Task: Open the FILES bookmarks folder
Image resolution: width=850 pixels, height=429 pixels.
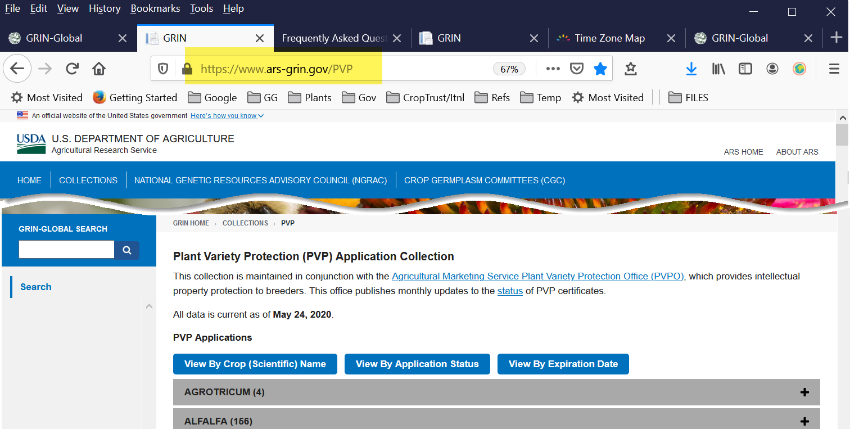Action: coord(688,97)
